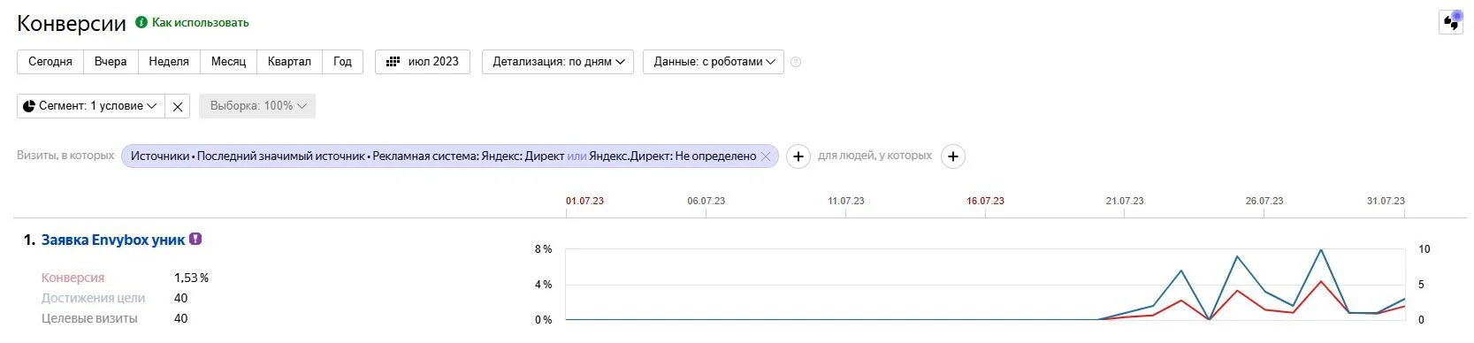Viewport: 1474px width, 343px height.
Task: Open the top-right chat assistant icon
Action: [x=1451, y=22]
